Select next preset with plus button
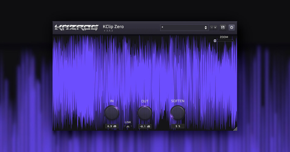This screenshot has height=152, width=290. click(x=215, y=28)
